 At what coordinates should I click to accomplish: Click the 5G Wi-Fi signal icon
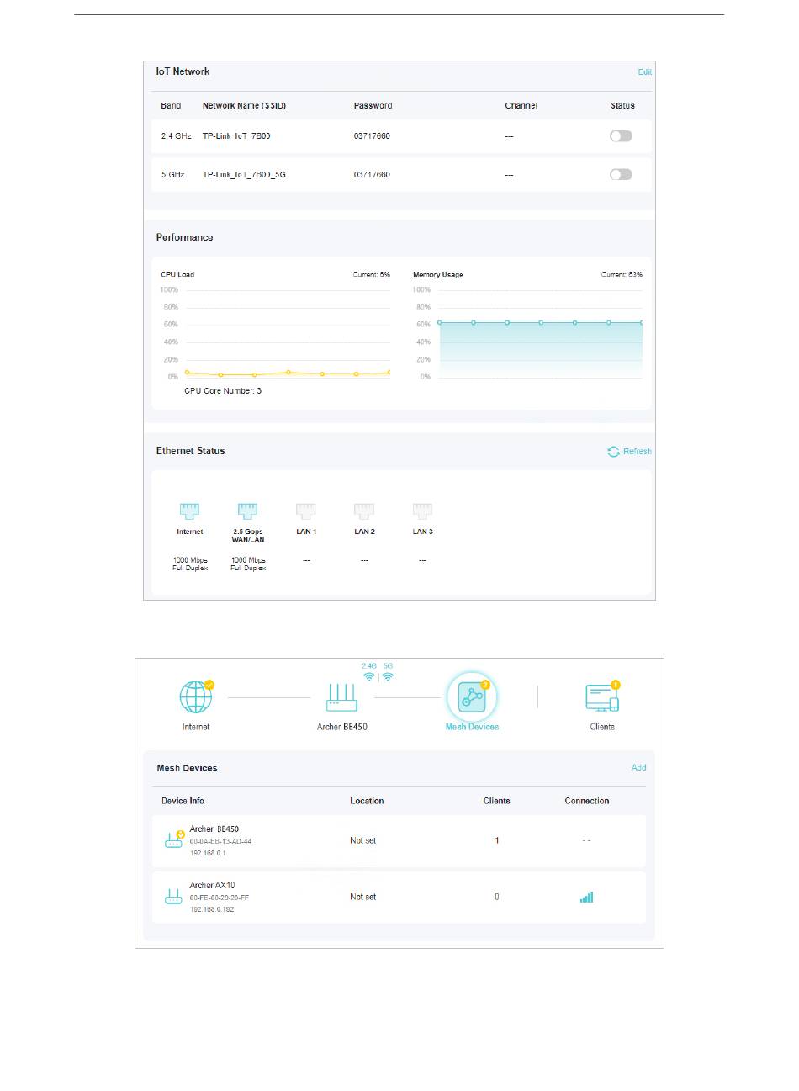coord(388,676)
